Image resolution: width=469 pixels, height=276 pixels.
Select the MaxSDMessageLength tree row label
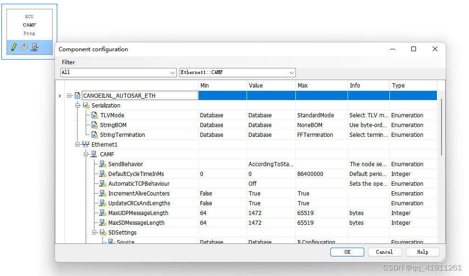click(x=136, y=223)
